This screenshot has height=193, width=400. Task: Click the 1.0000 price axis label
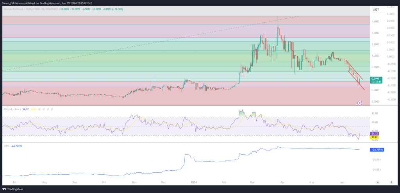click(x=375, y=55)
